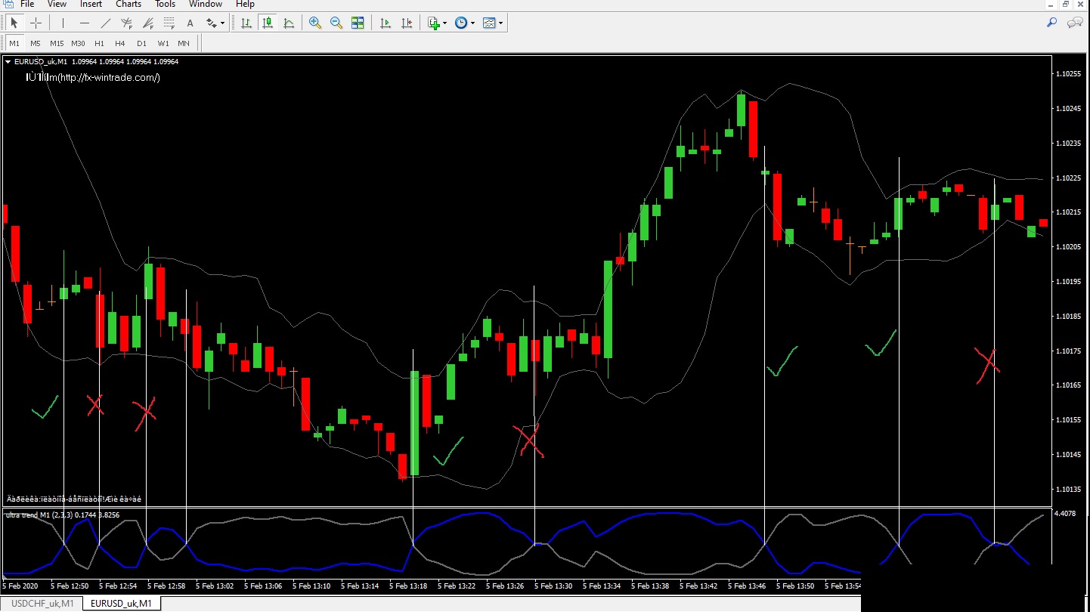Switch to the USDCHF_uk,M1 chart tab
Viewport: 1090px width, 612px height.
coord(42,603)
